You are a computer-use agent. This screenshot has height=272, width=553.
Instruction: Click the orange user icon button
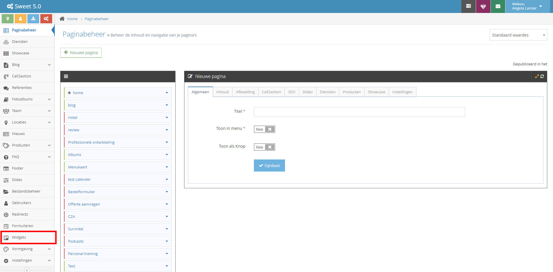tap(20, 19)
